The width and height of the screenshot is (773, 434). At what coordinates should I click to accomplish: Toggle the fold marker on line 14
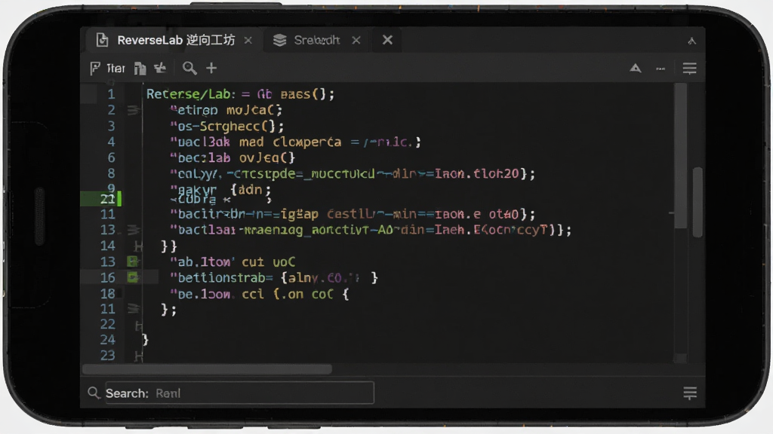[x=139, y=246]
